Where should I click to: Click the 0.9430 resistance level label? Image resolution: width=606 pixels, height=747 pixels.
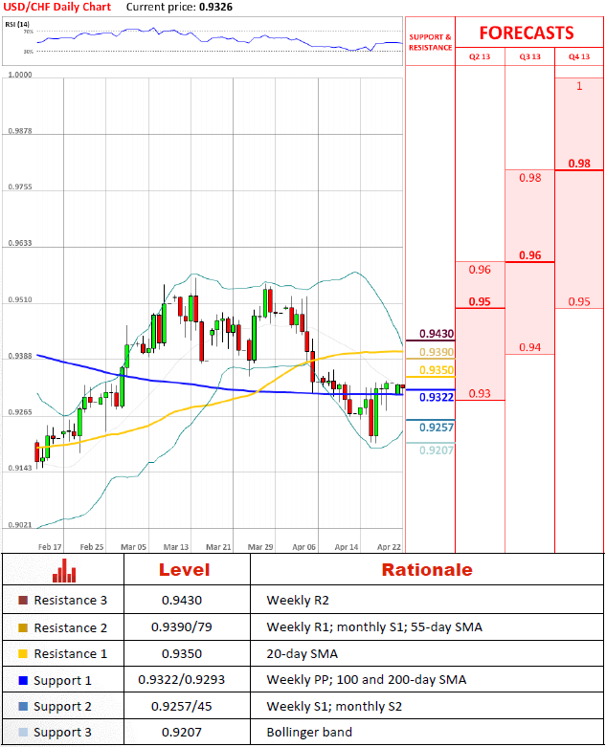[437, 334]
